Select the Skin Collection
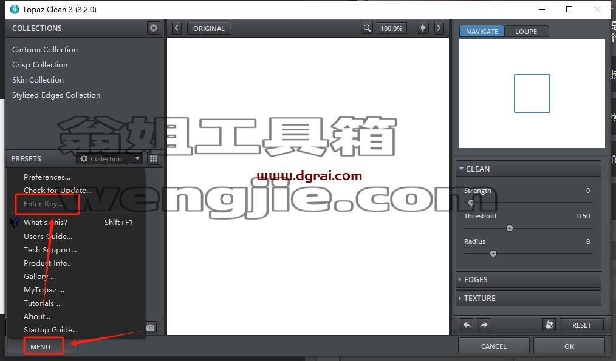The height and width of the screenshot is (361, 616). pyautogui.click(x=38, y=79)
